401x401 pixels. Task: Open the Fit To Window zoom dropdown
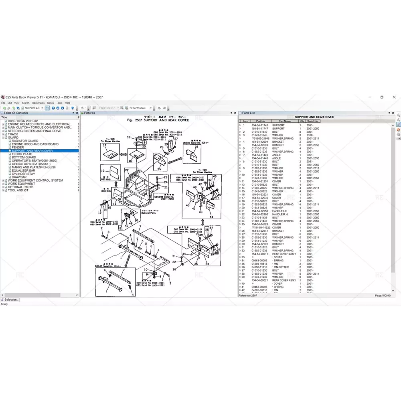pos(151,108)
